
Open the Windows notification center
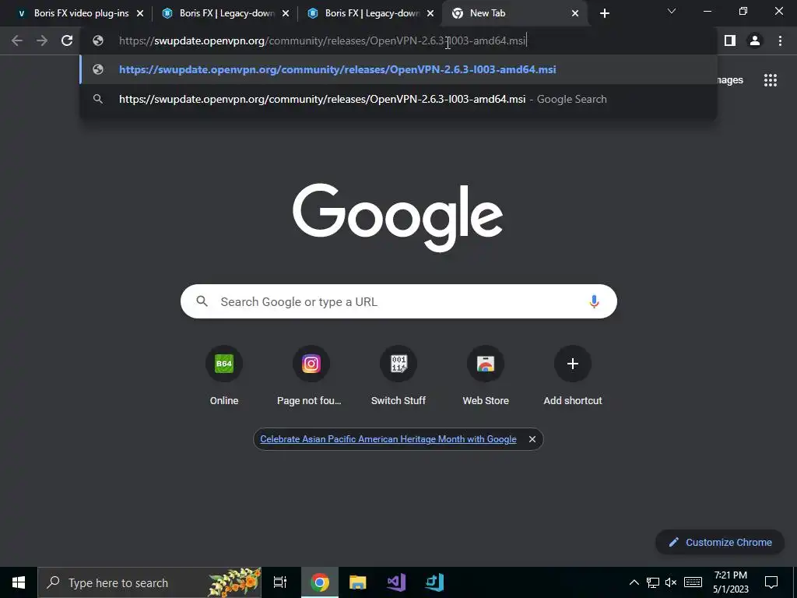click(x=771, y=582)
